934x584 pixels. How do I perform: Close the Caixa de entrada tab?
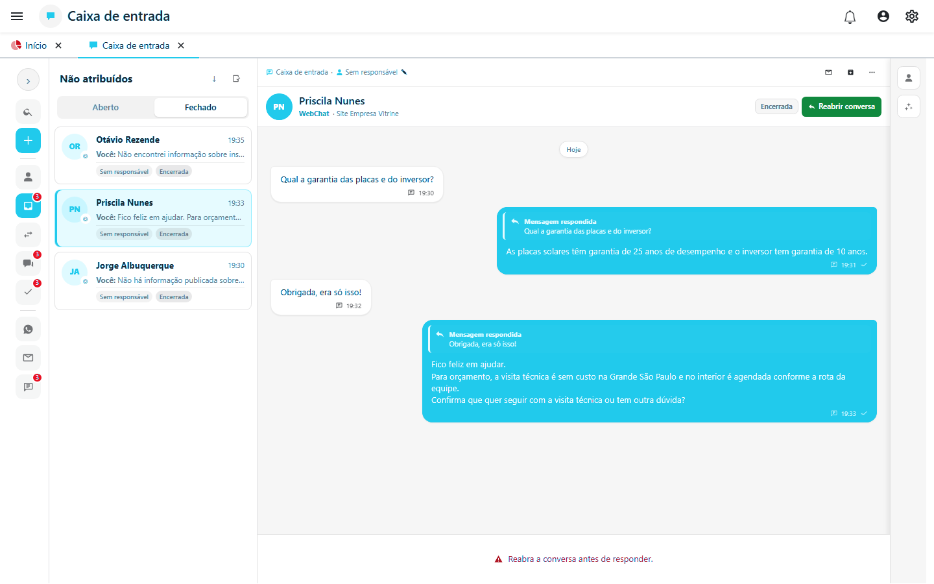pos(181,45)
